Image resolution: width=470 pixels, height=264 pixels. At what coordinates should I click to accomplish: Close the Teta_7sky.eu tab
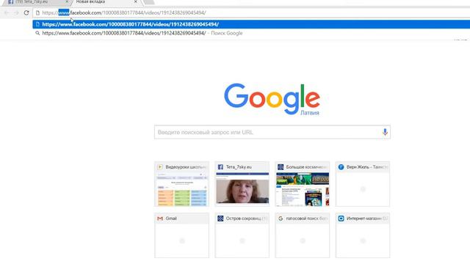coord(67,1)
